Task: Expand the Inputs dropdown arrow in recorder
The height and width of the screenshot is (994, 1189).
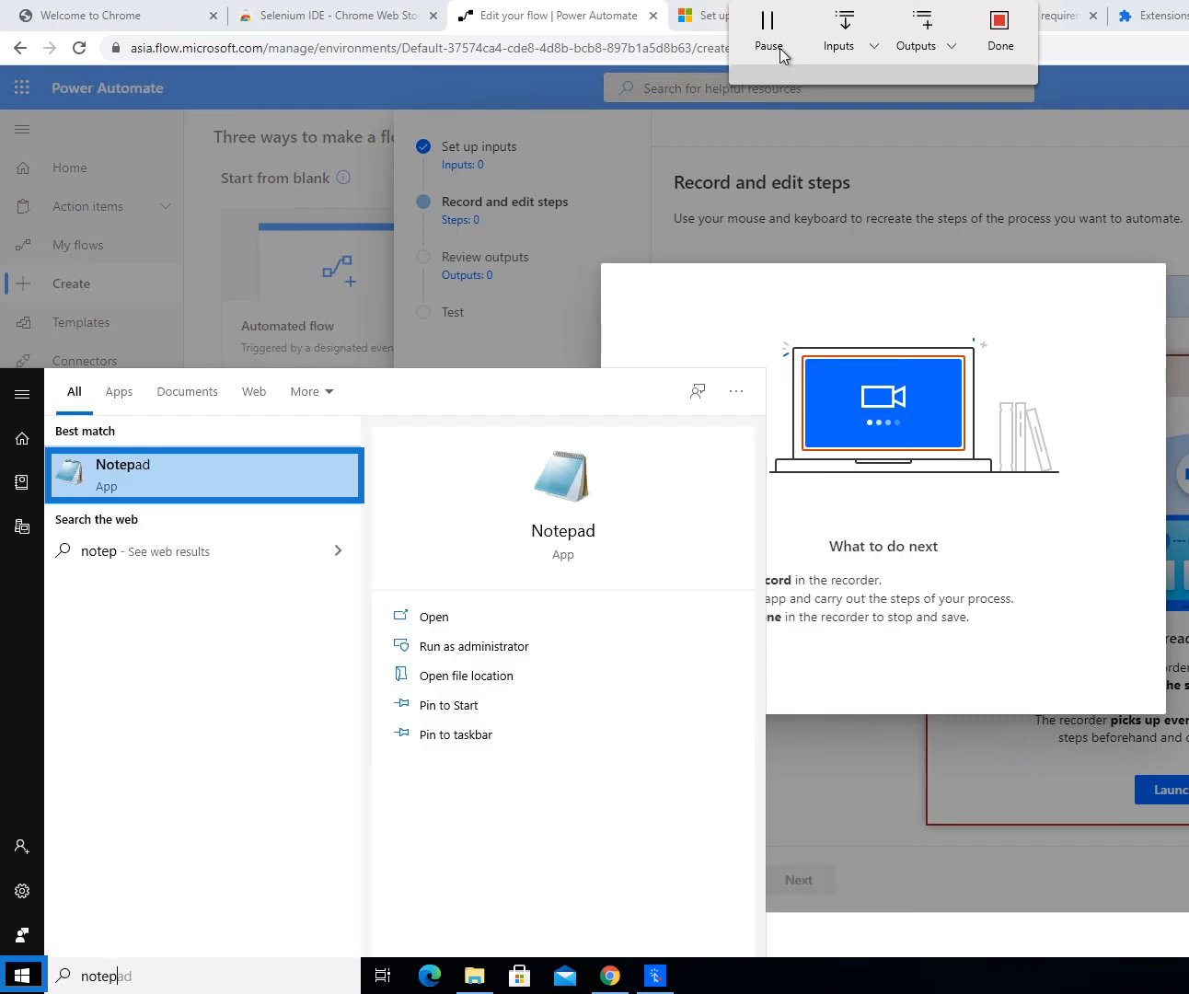Action: coord(874,46)
